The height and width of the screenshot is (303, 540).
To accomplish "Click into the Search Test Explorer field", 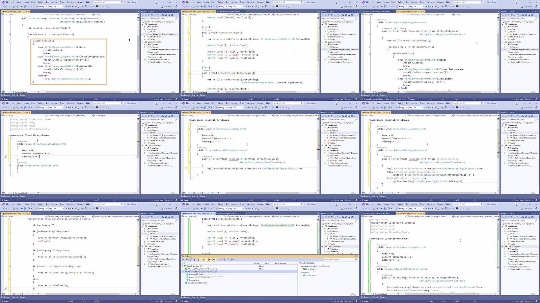I will click(x=337, y=259).
